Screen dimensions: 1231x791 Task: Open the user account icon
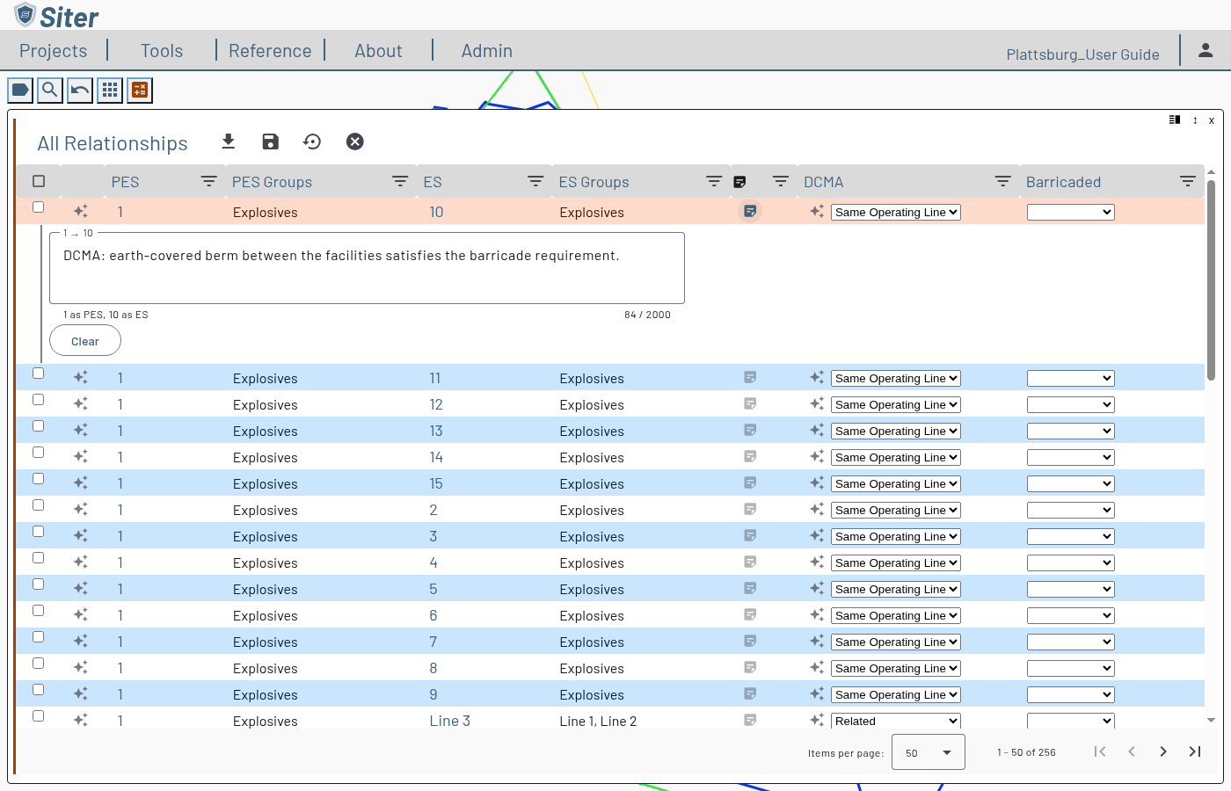[x=1206, y=51]
